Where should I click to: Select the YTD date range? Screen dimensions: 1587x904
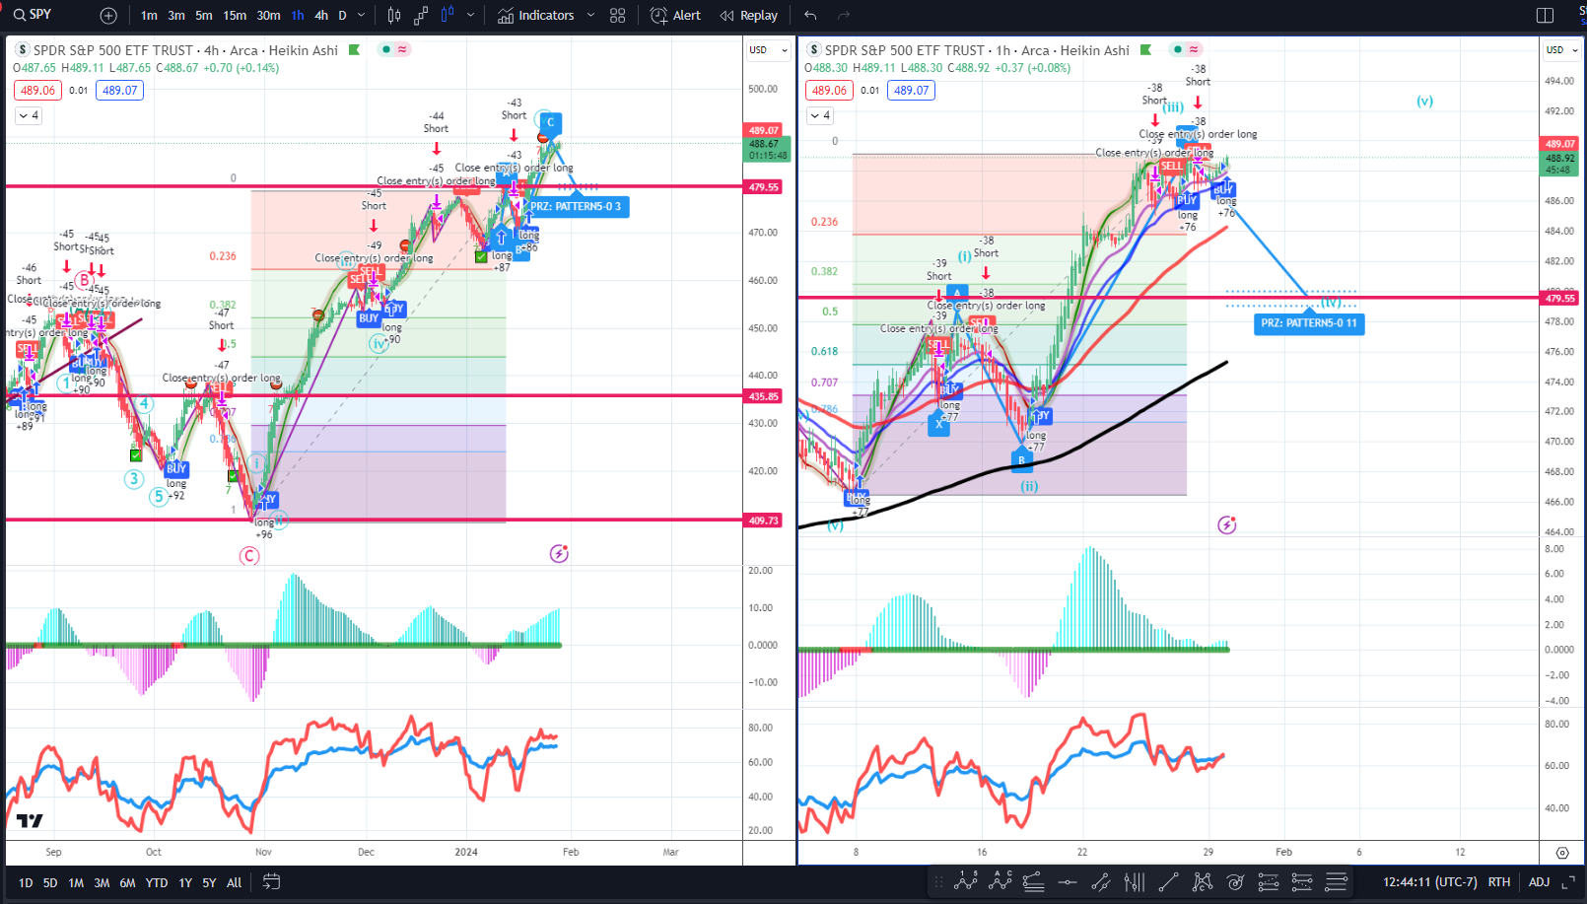157,882
